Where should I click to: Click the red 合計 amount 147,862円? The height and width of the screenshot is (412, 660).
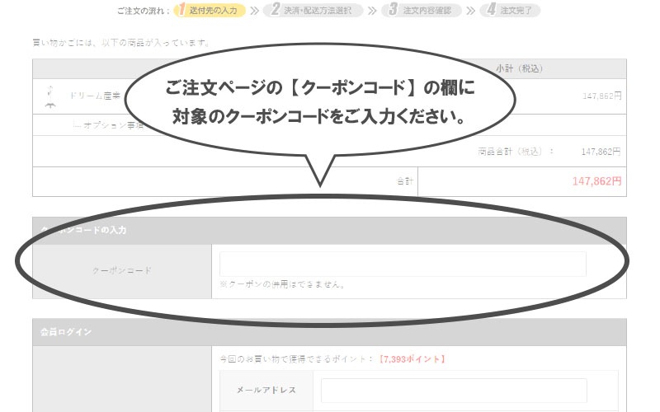596,180
